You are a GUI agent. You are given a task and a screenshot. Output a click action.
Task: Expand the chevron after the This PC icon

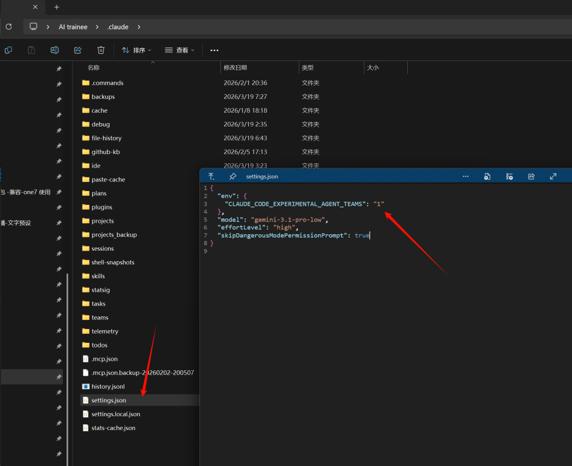pos(48,27)
